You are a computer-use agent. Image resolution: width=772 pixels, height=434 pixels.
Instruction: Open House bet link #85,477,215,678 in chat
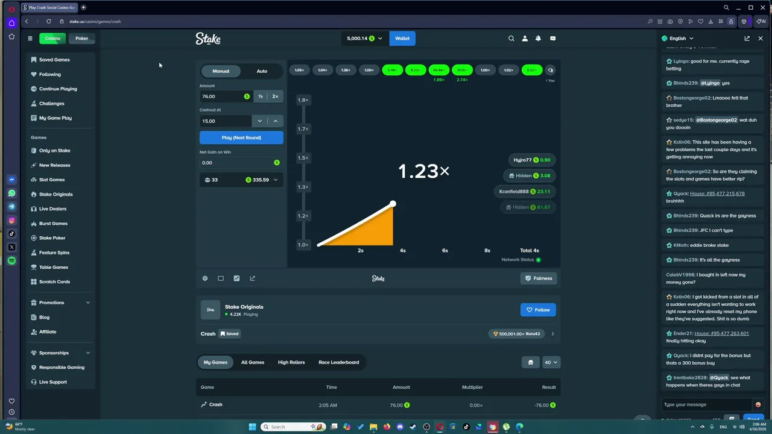(x=717, y=193)
